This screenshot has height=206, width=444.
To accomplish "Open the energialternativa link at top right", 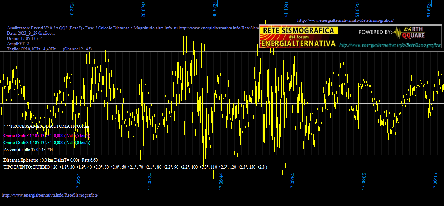I will [x=345, y=20].
